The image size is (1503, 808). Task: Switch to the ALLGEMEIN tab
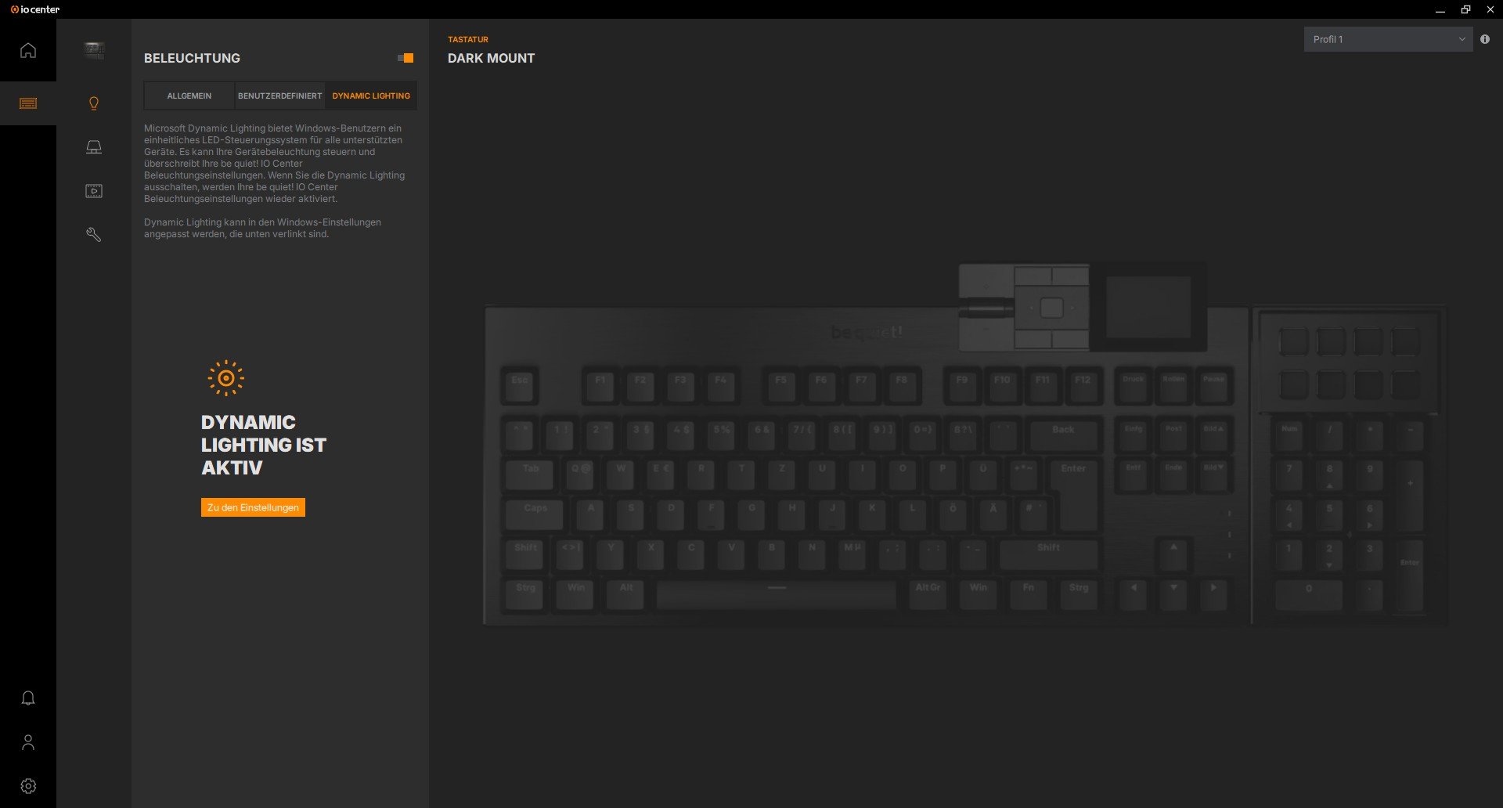188,96
